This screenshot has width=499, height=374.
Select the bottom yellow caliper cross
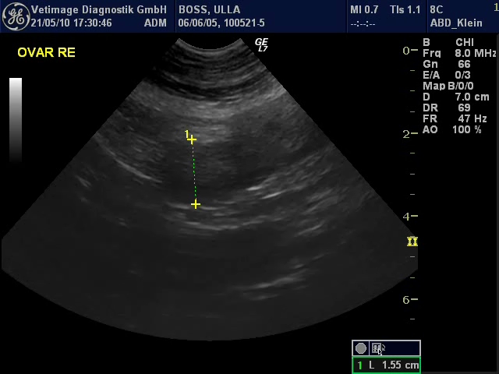click(x=196, y=204)
